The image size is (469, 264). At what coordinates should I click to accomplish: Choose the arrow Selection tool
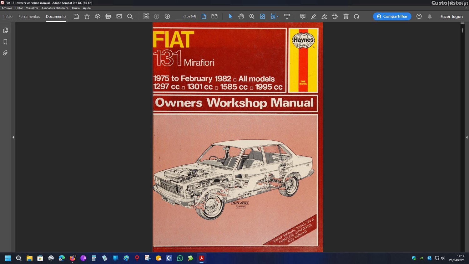(230, 17)
